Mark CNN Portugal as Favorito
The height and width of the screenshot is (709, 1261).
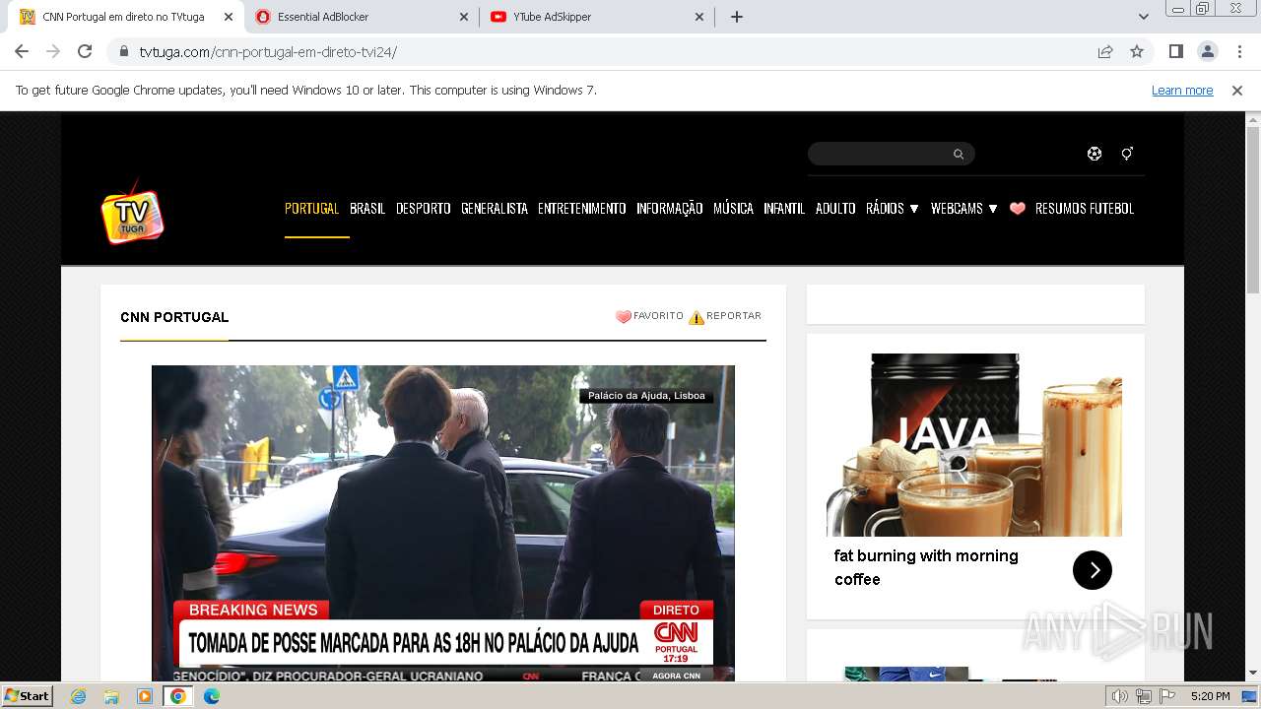click(649, 316)
